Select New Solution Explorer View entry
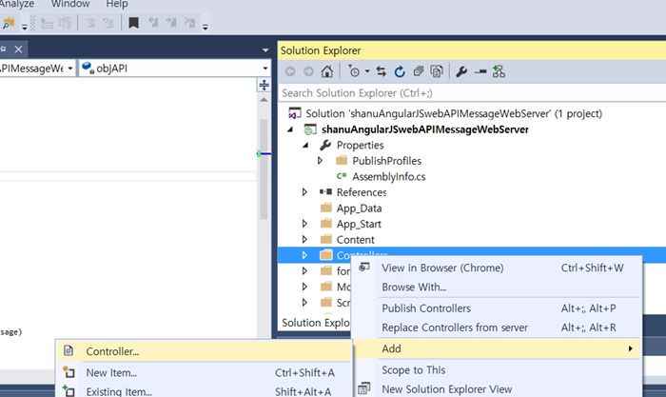This screenshot has height=397, width=666. click(x=497, y=389)
